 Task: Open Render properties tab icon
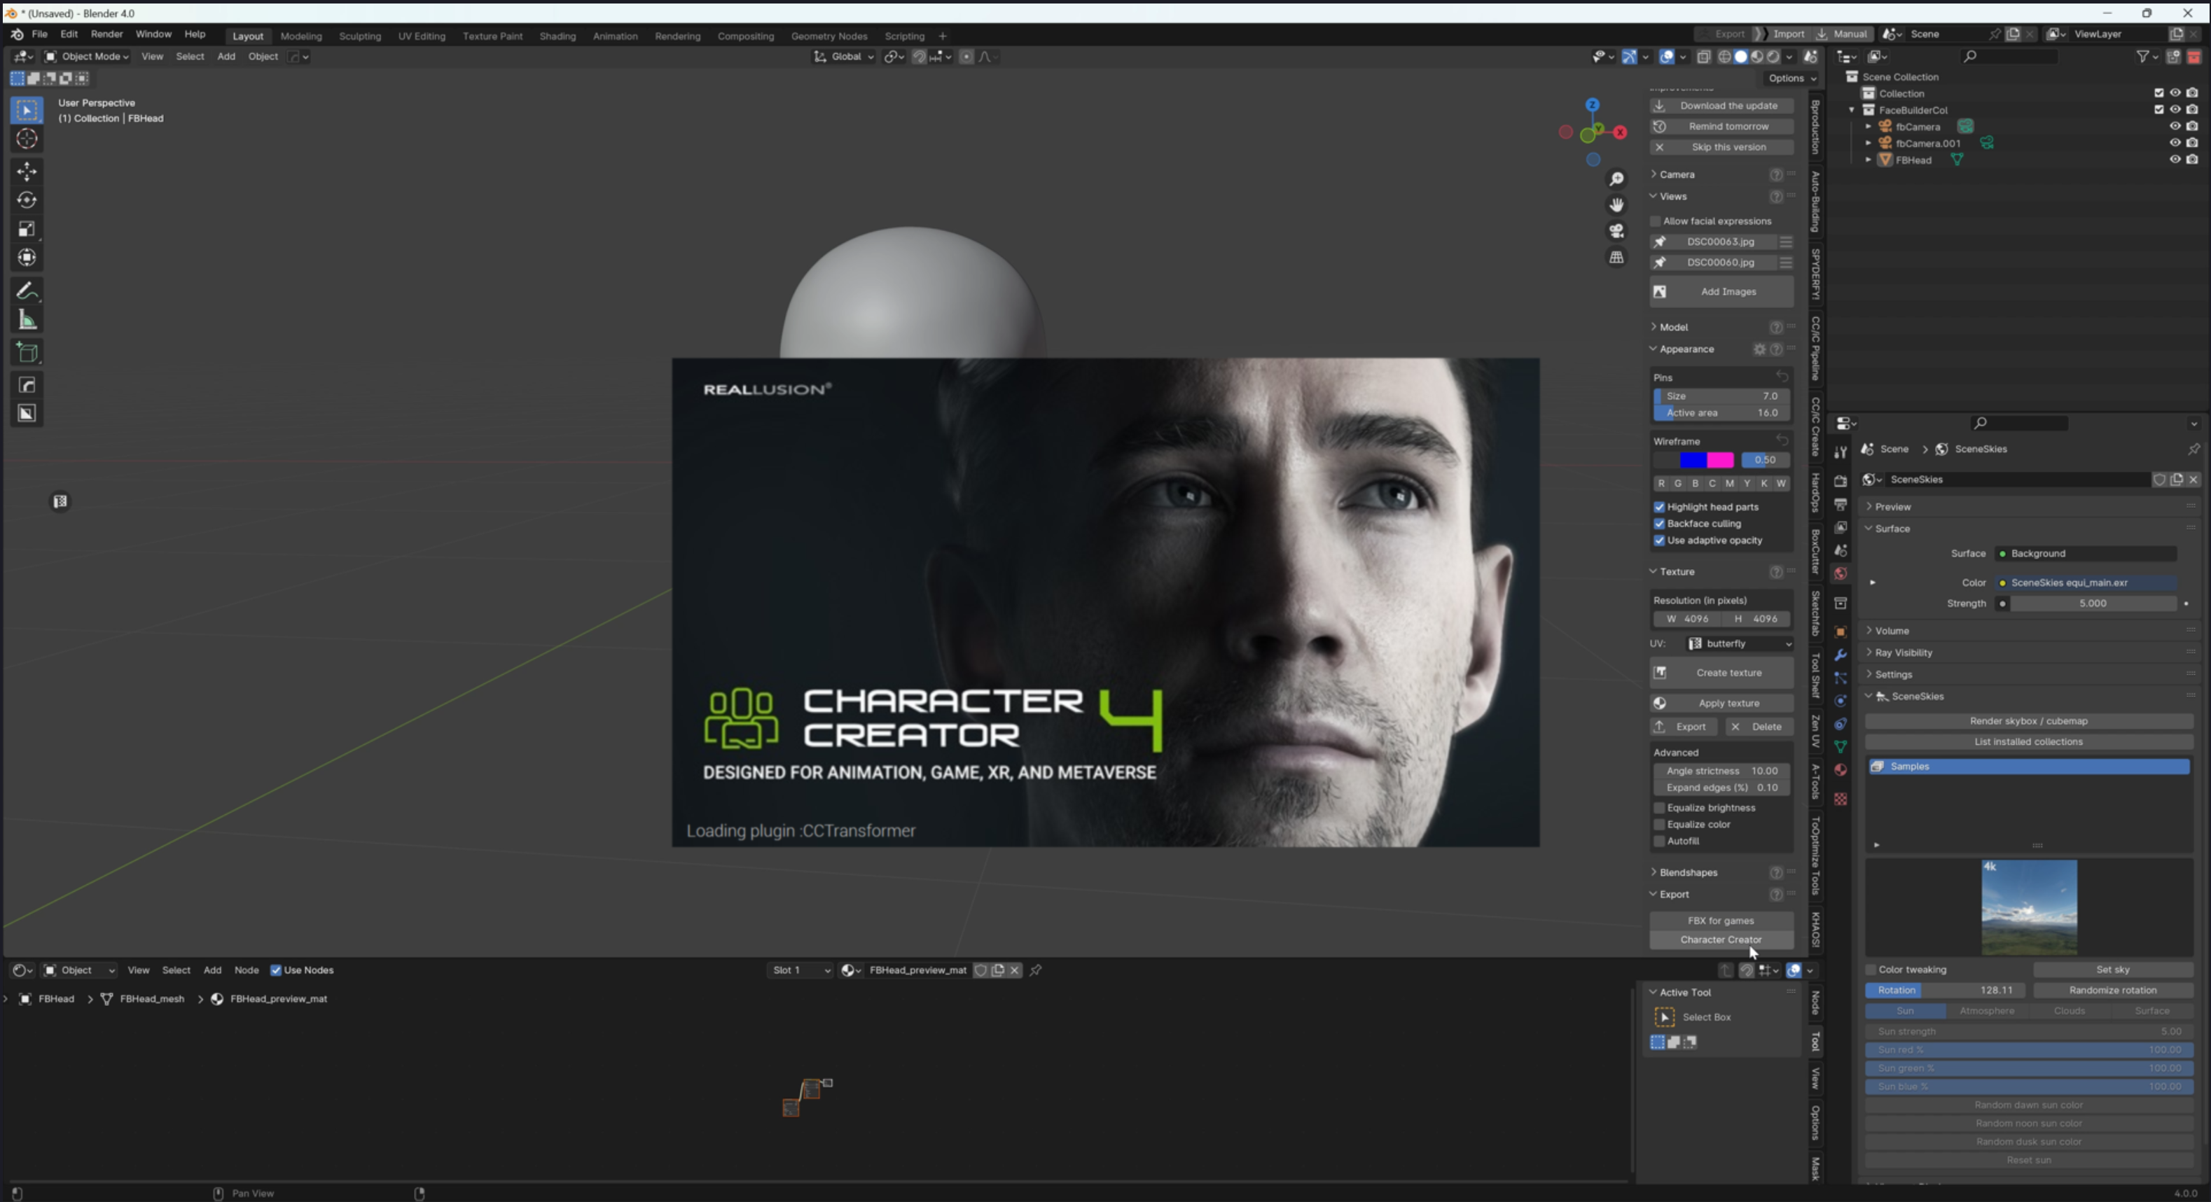tap(1841, 482)
